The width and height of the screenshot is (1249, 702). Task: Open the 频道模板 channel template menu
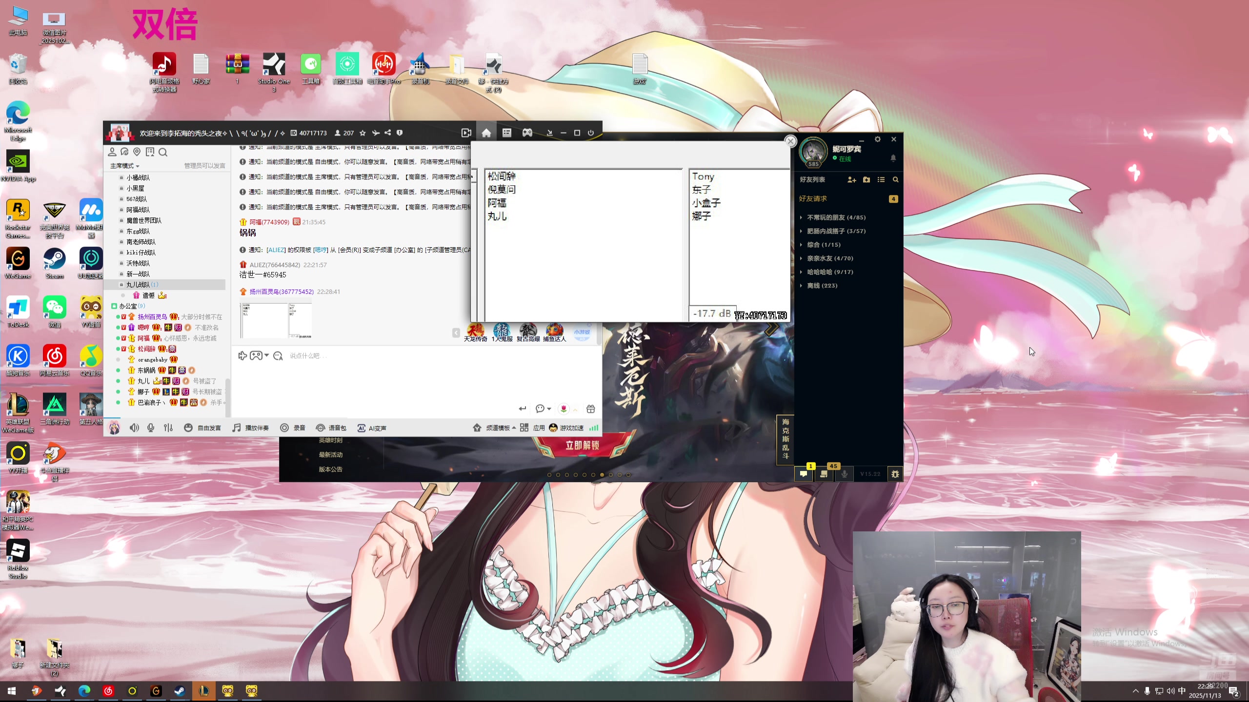click(498, 428)
